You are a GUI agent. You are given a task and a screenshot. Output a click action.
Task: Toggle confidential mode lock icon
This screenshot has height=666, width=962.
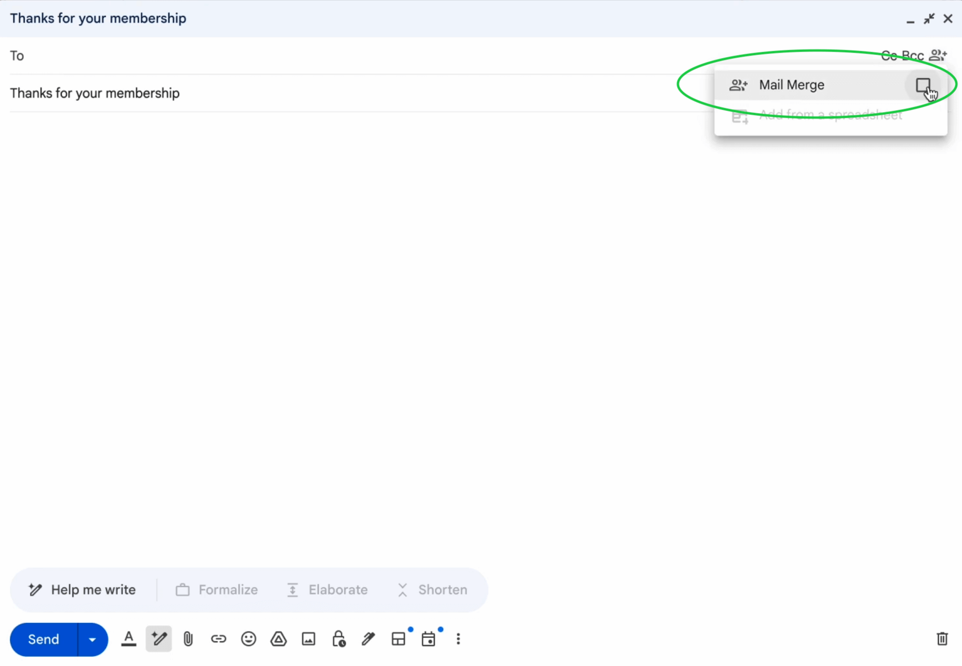point(338,639)
